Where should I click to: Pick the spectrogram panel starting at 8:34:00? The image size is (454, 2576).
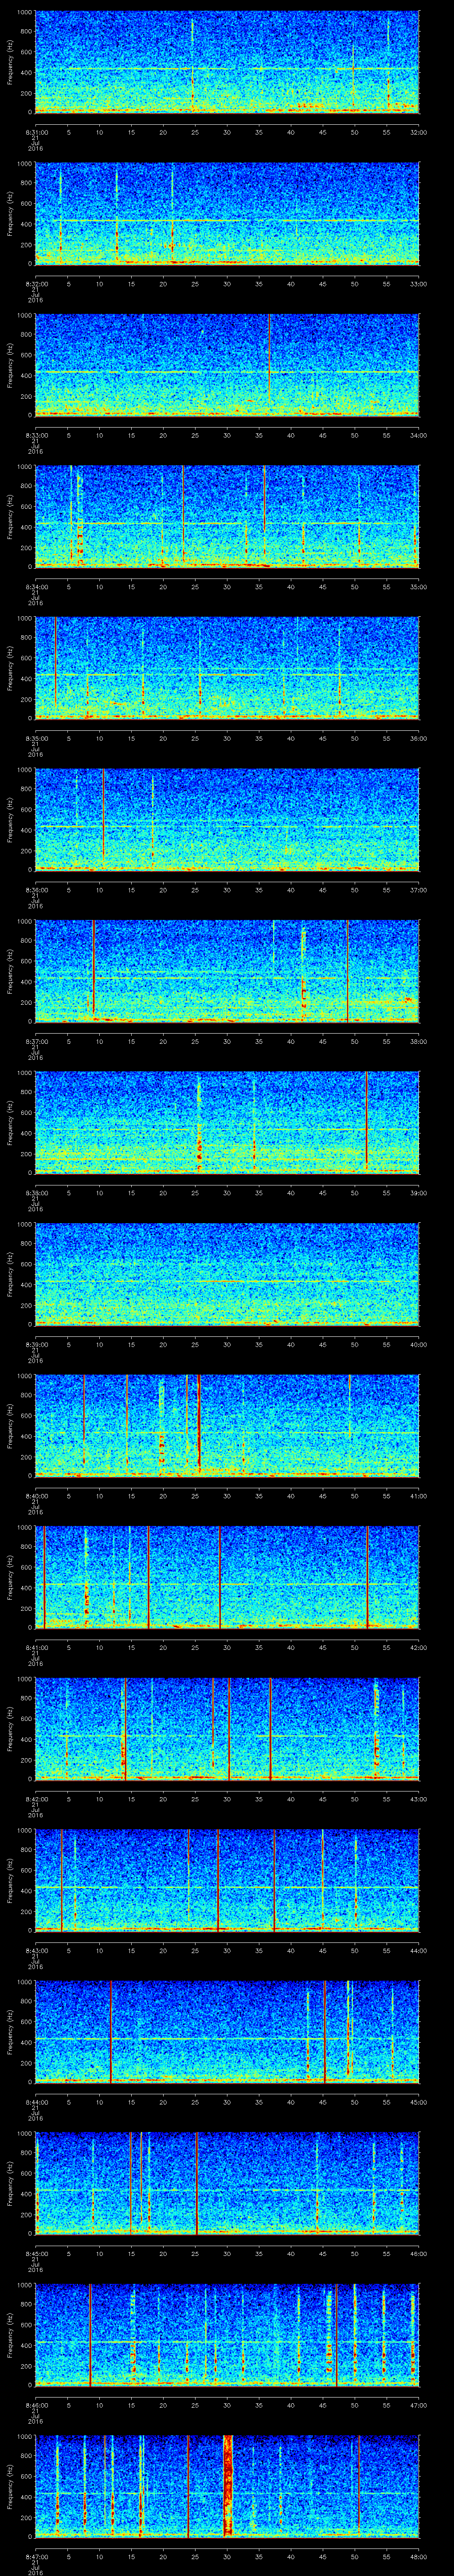(x=227, y=516)
